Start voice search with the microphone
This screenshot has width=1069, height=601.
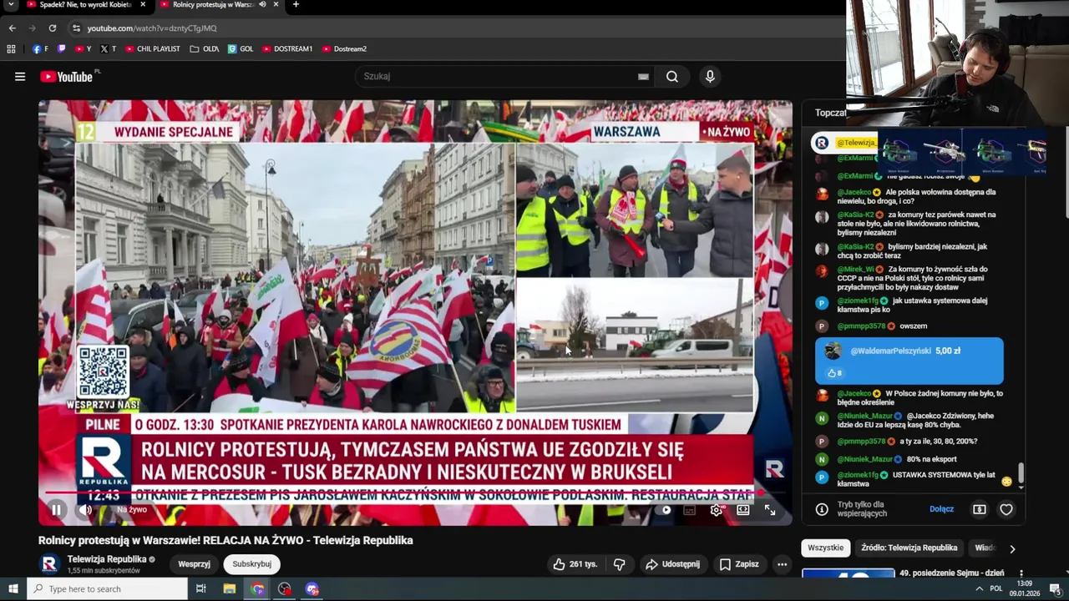pos(710,77)
